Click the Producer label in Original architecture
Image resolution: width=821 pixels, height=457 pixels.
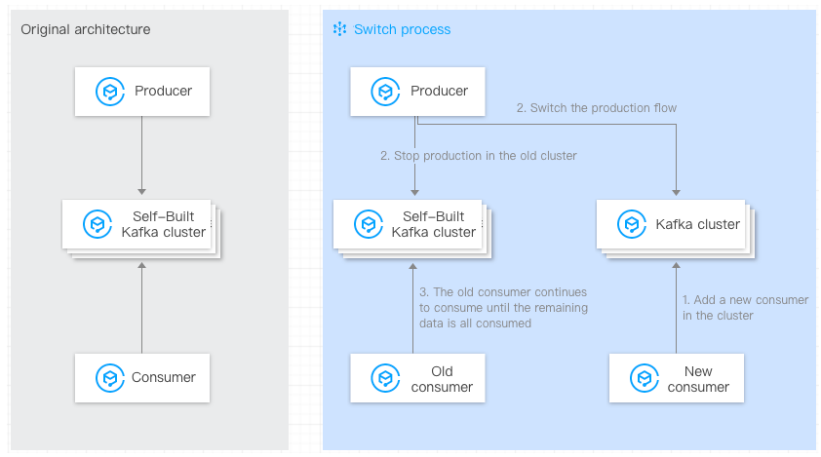coord(164,92)
